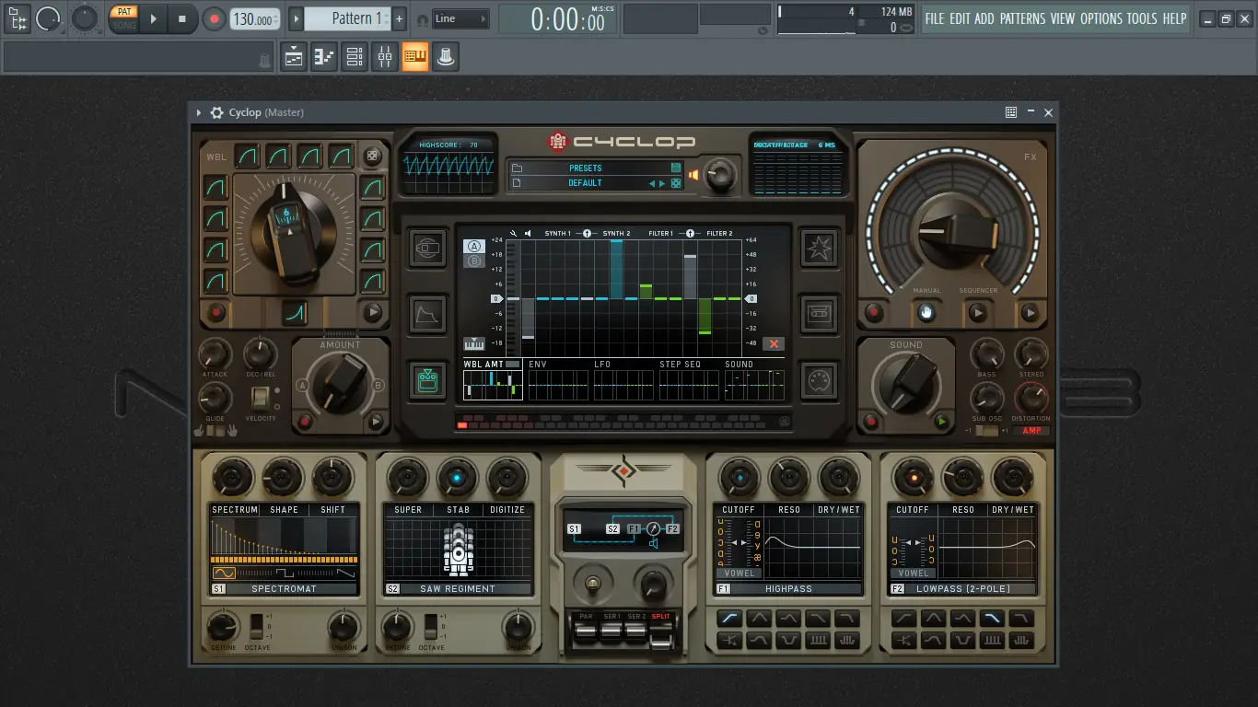Open the robot sequencer screen button
The height and width of the screenshot is (707, 1258).
point(428,380)
